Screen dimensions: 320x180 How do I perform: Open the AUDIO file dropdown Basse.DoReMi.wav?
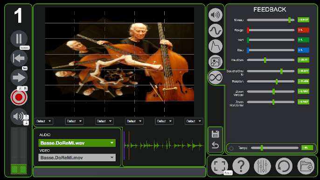[x=77, y=143]
